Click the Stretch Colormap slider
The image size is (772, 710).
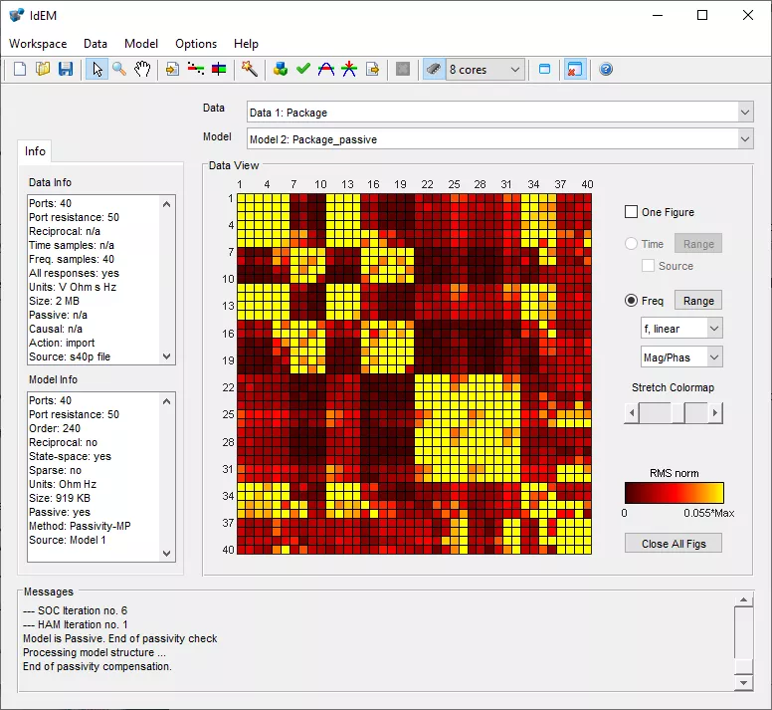pyautogui.click(x=673, y=412)
